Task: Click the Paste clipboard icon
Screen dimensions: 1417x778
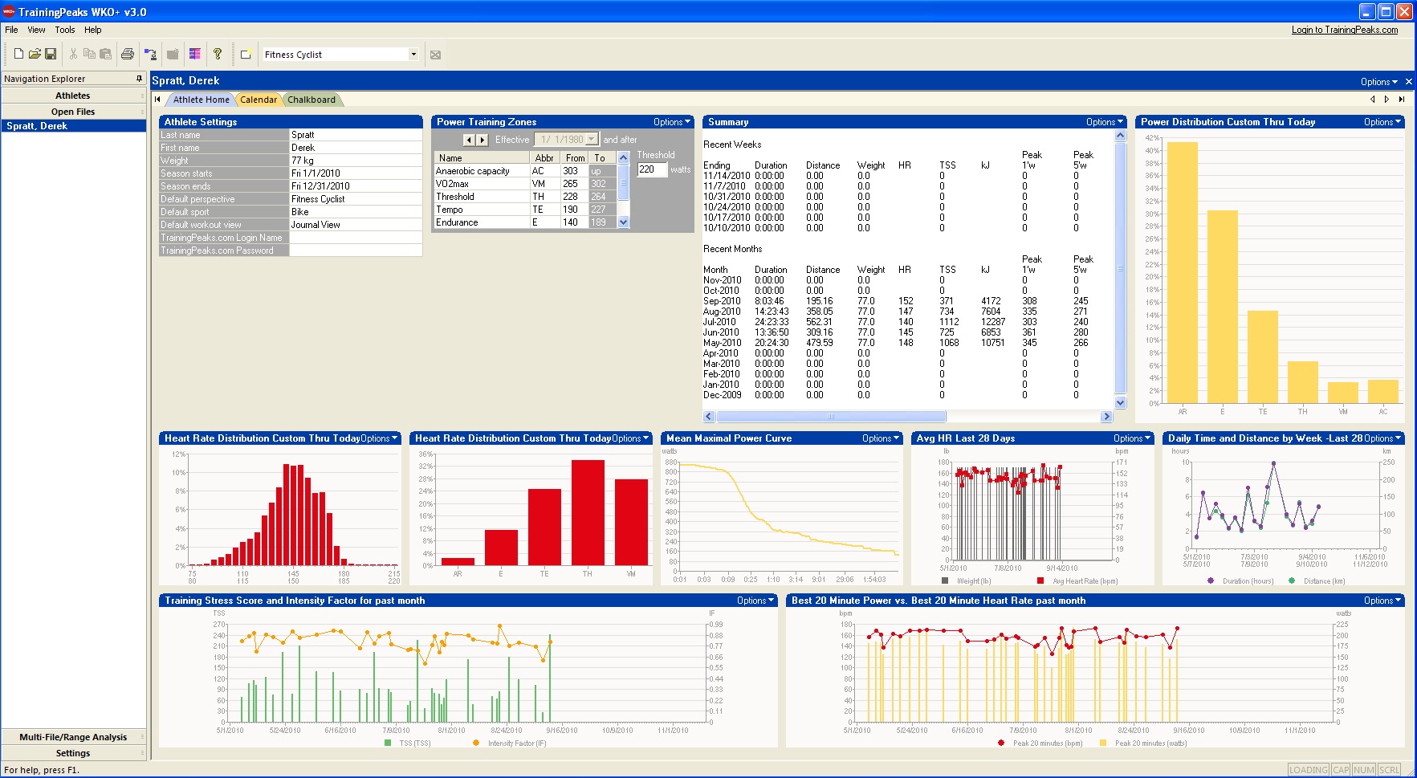Action: 105,54
